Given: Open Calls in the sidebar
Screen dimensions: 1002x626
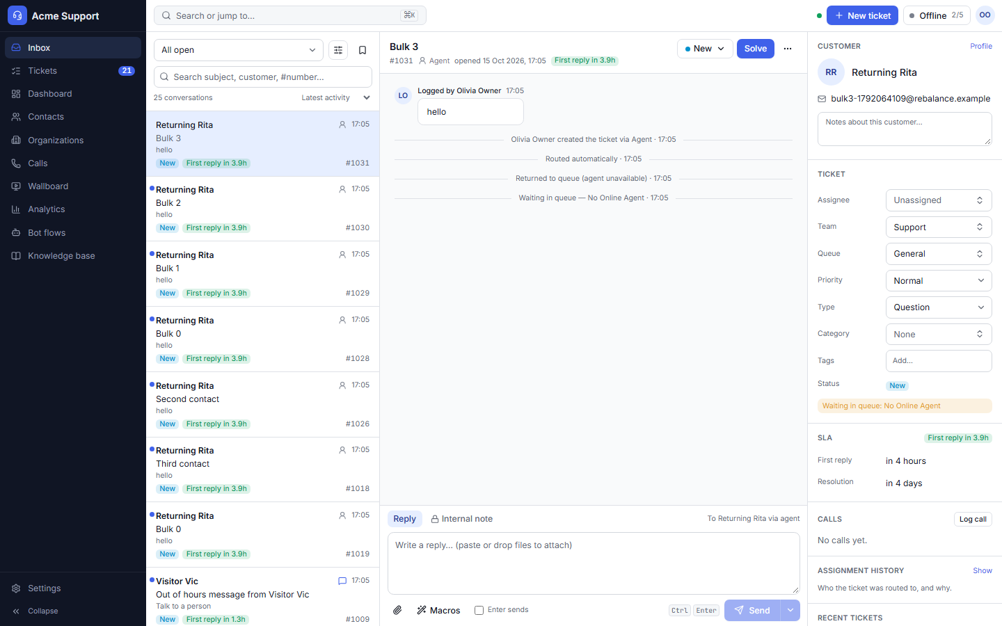Looking at the screenshot, I should [x=73, y=163].
